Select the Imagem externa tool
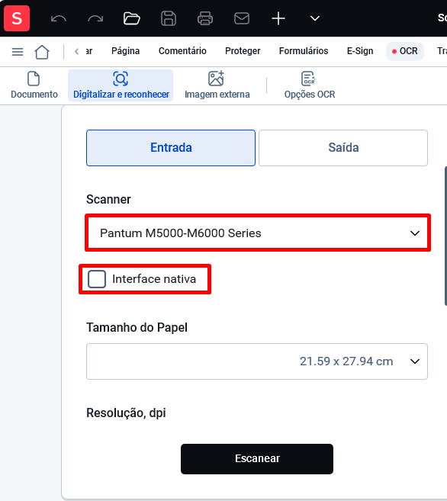This screenshot has width=447, height=501. [x=217, y=85]
